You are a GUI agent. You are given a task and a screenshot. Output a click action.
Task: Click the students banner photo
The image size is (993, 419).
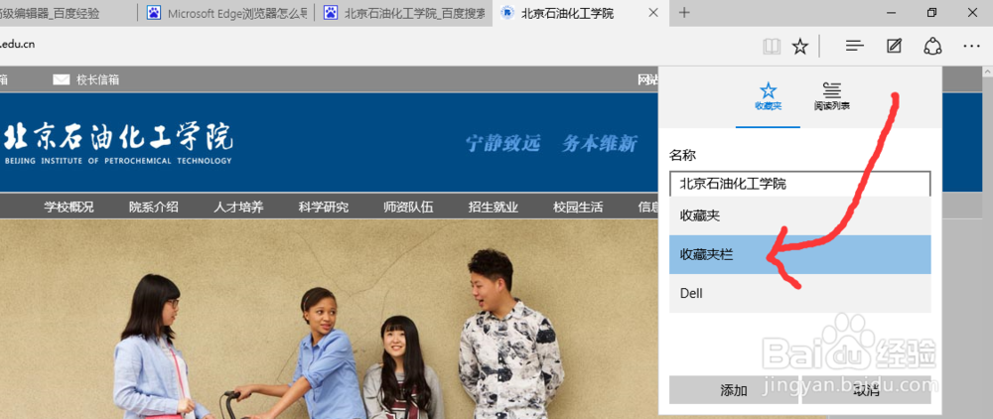329,319
